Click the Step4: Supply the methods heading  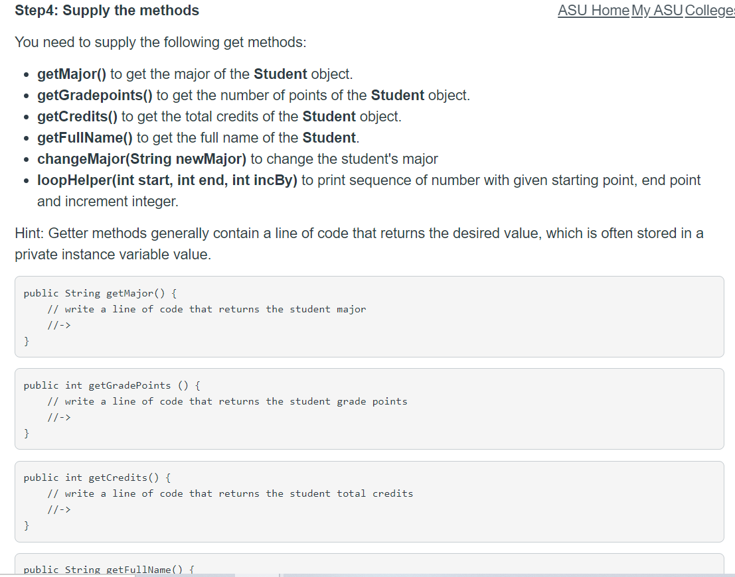pos(107,11)
